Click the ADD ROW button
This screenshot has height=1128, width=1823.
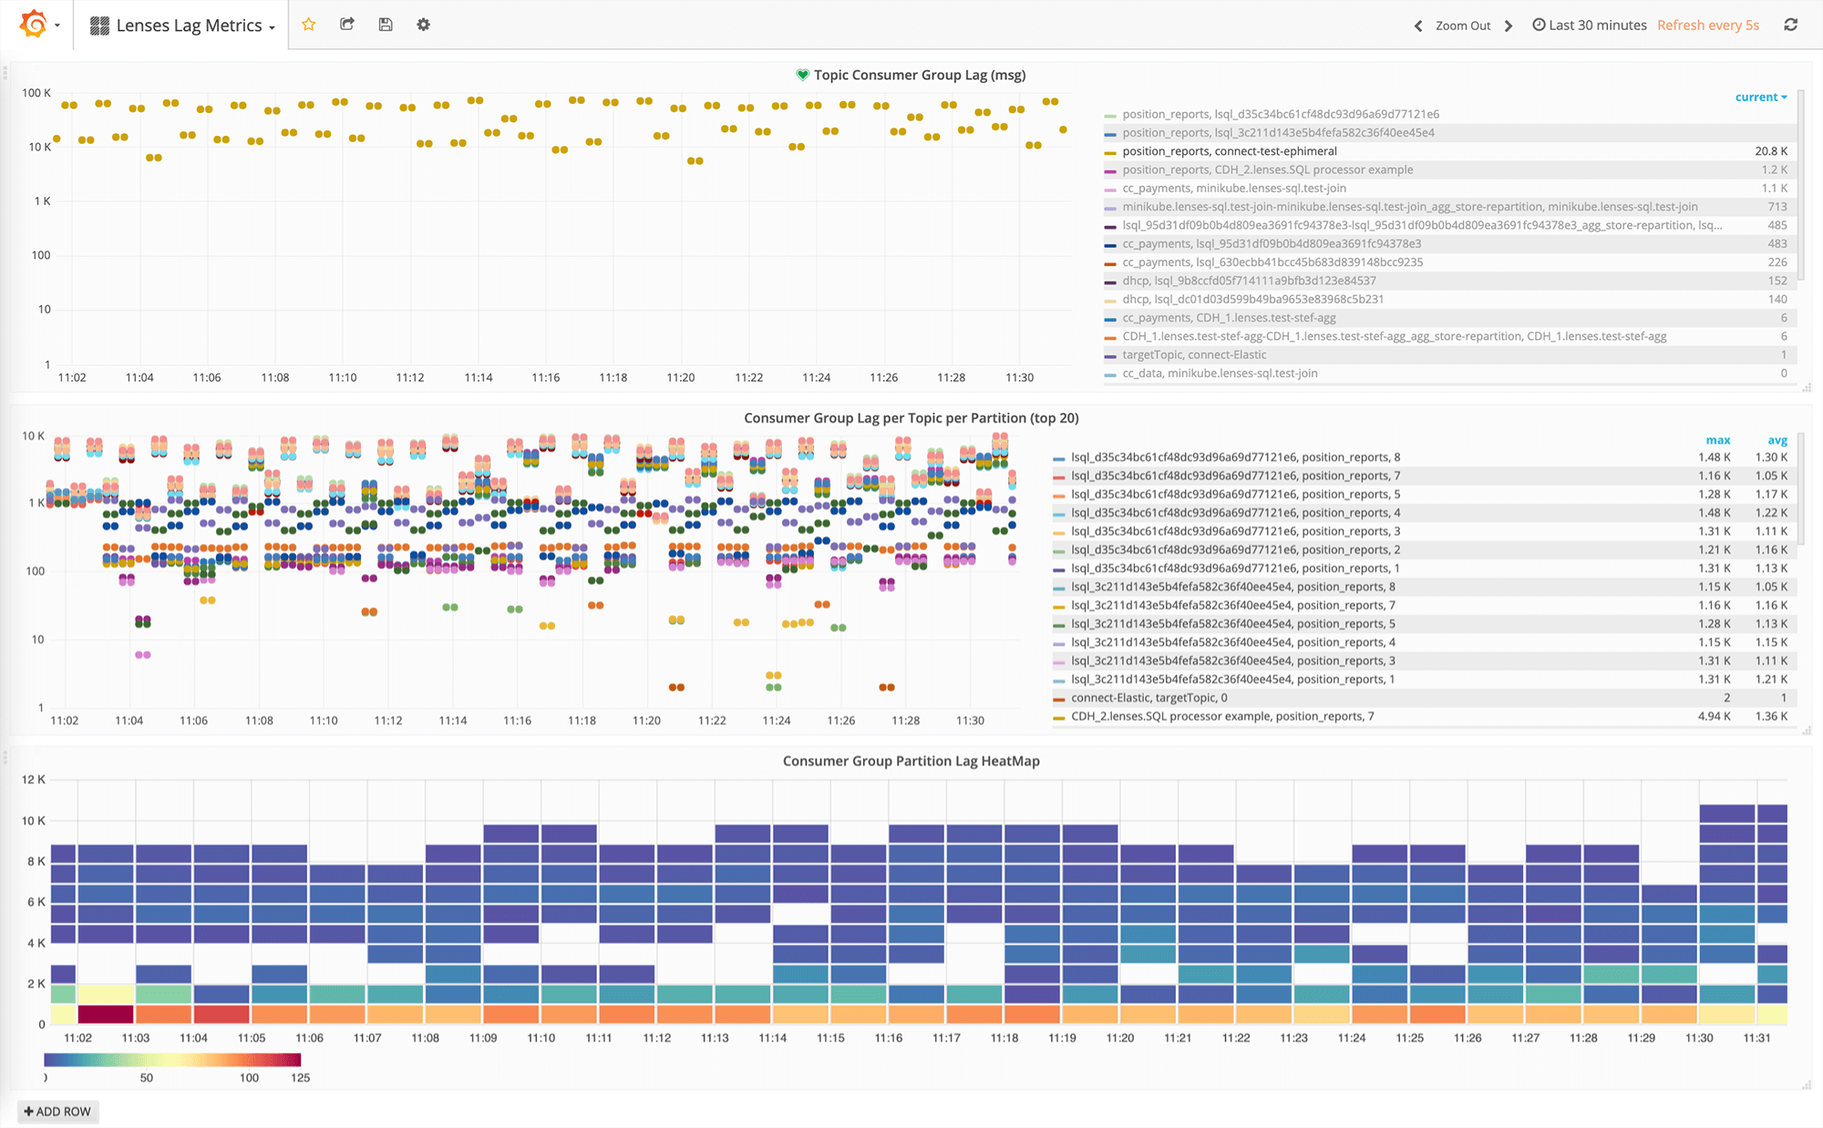click(57, 1112)
